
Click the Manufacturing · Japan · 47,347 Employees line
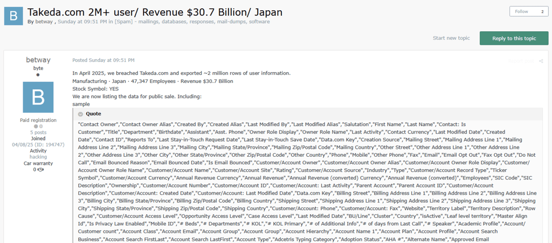[x=153, y=81]
